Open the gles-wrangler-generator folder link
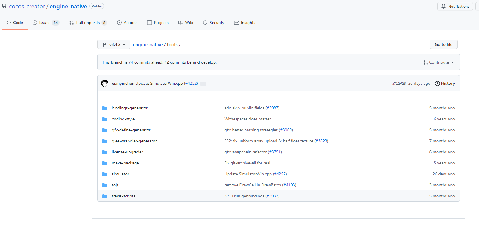Image resolution: width=479 pixels, height=229 pixels. 134,141
